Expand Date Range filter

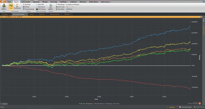(x=61, y=4)
